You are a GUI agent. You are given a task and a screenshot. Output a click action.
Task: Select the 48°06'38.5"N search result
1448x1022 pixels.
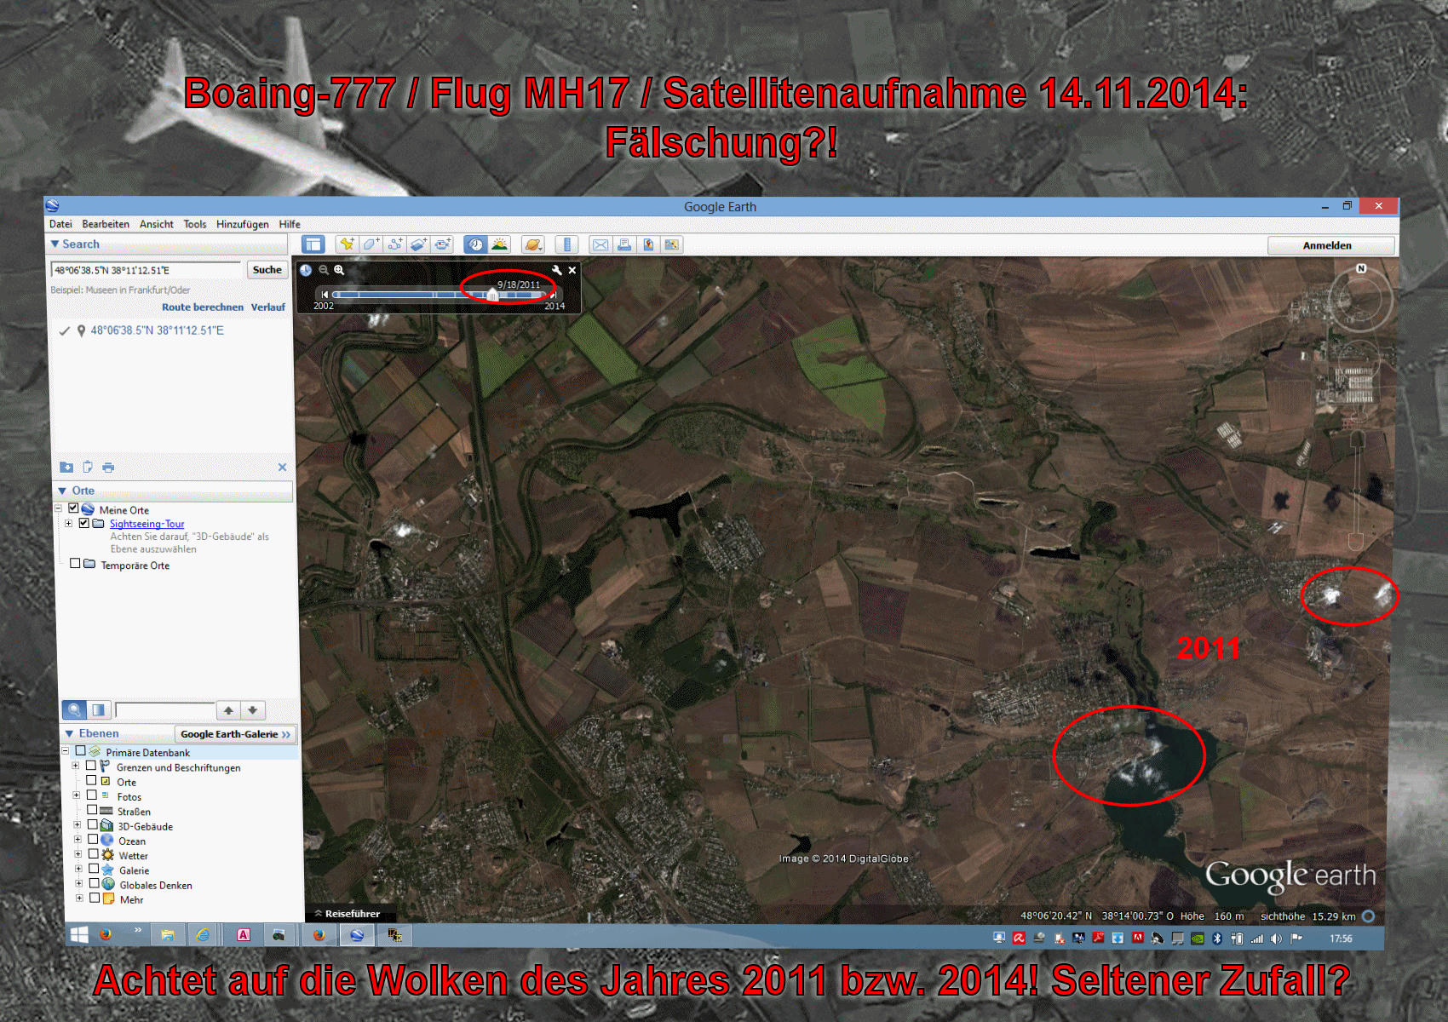point(158,330)
